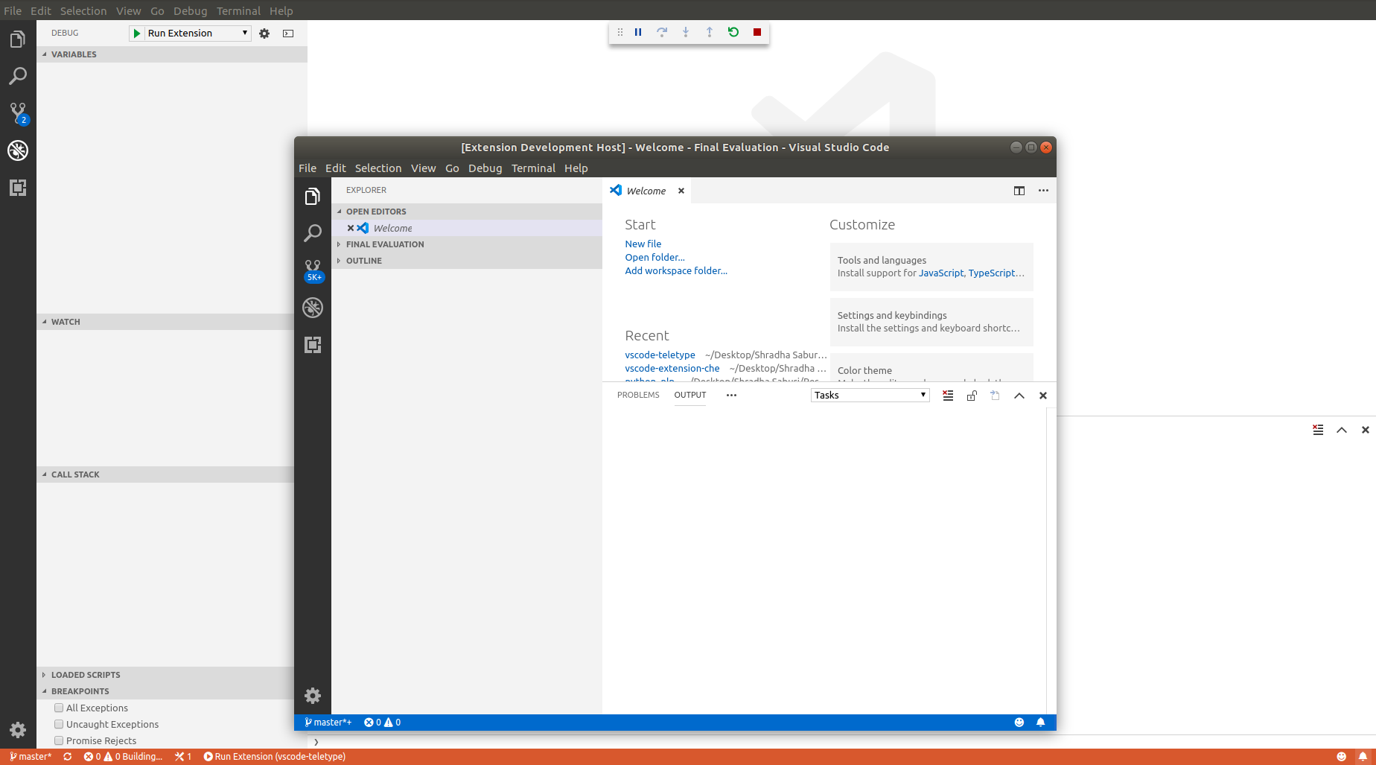This screenshot has width=1376, height=765.
Task: Open Manage gear in main window activity bar
Action: 18,730
